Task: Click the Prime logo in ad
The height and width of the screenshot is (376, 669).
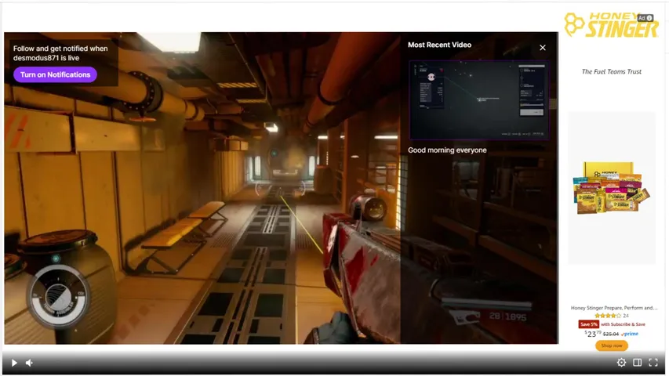Action: pyautogui.click(x=630, y=334)
